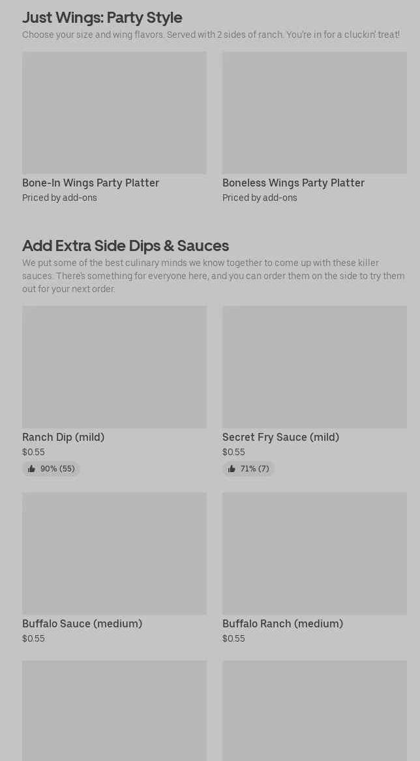Click thumbs-up icon on Ranch Dip rating
The image size is (420, 761).
pyautogui.click(x=31, y=469)
